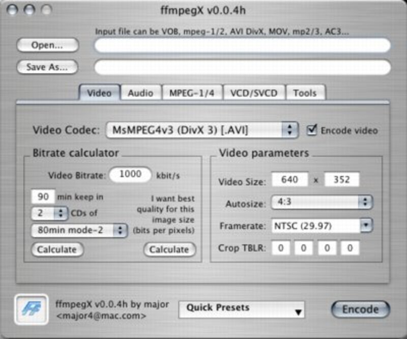Viewport: 407px width, 339px height.
Task: Click the input file path field
Action: tap(243, 45)
